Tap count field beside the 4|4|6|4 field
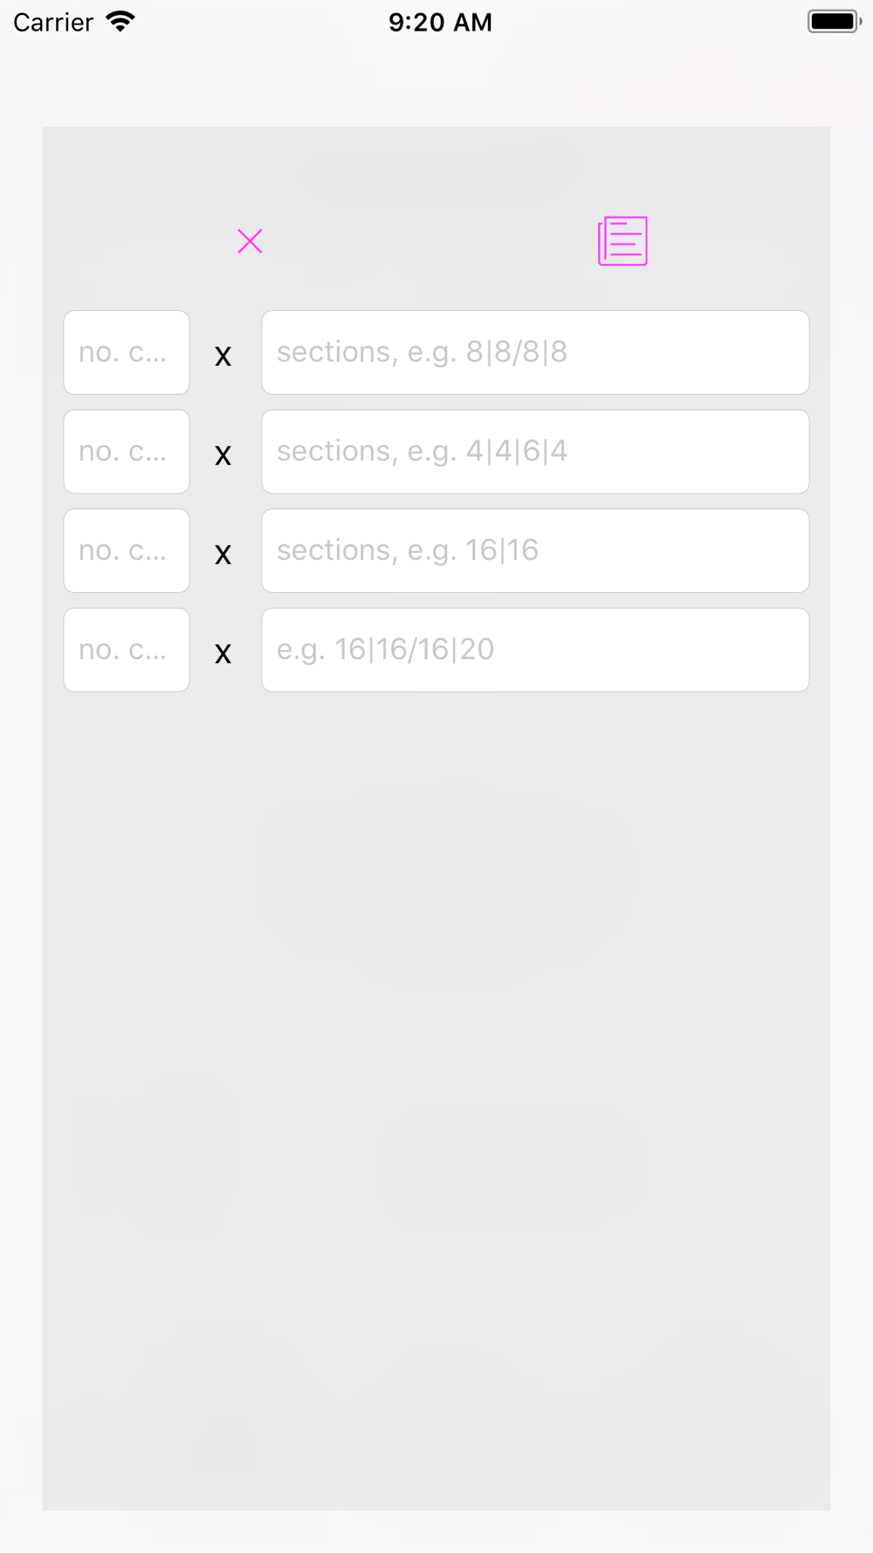This screenshot has width=873, height=1553. (x=127, y=452)
